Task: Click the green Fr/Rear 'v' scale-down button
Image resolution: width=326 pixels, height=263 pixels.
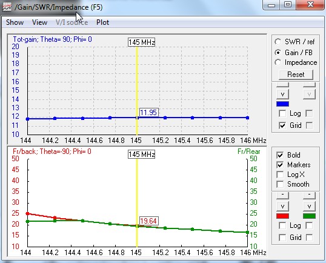Action: (x=309, y=206)
